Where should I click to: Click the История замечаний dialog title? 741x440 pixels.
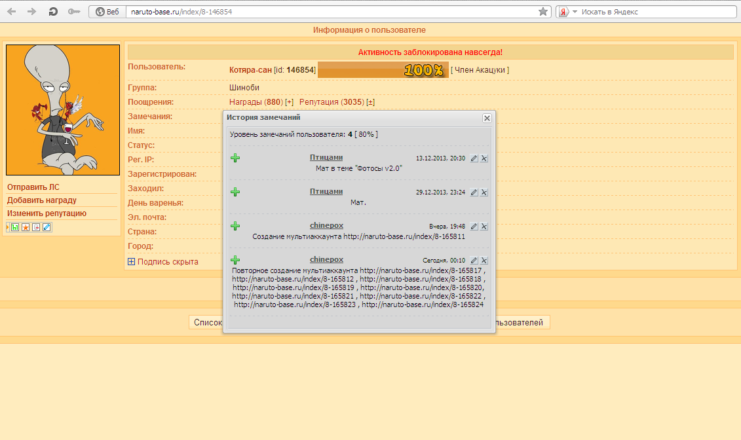263,117
